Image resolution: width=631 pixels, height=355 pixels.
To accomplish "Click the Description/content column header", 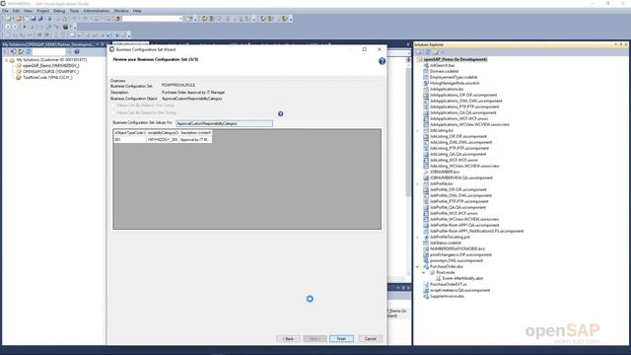I will click(195, 132).
